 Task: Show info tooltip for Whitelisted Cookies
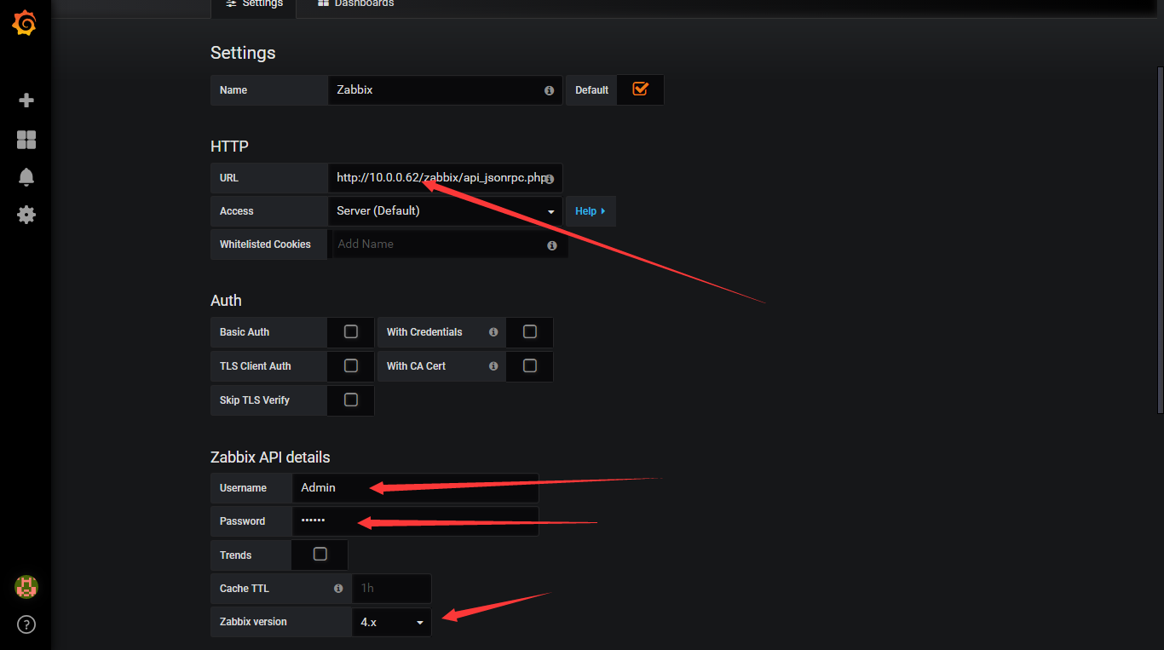coord(552,245)
